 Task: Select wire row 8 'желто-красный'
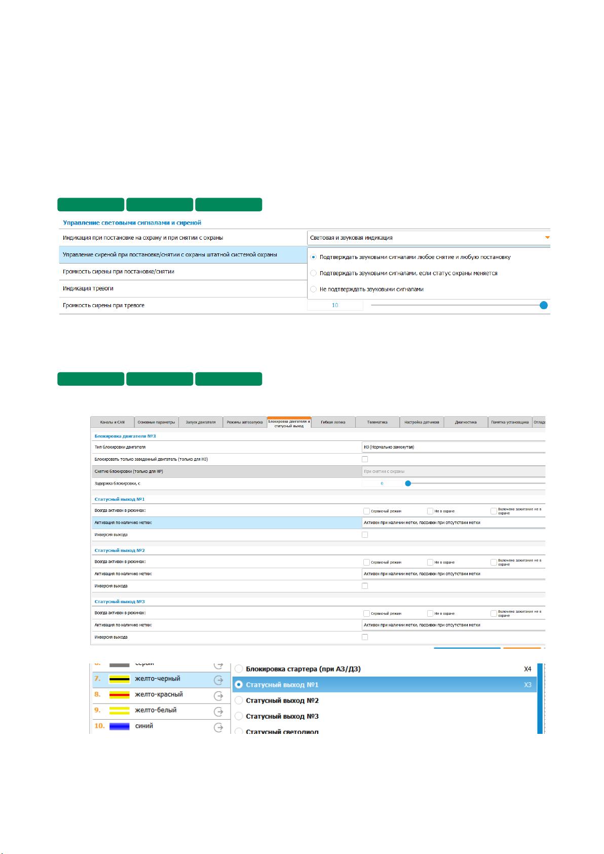(160, 695)
